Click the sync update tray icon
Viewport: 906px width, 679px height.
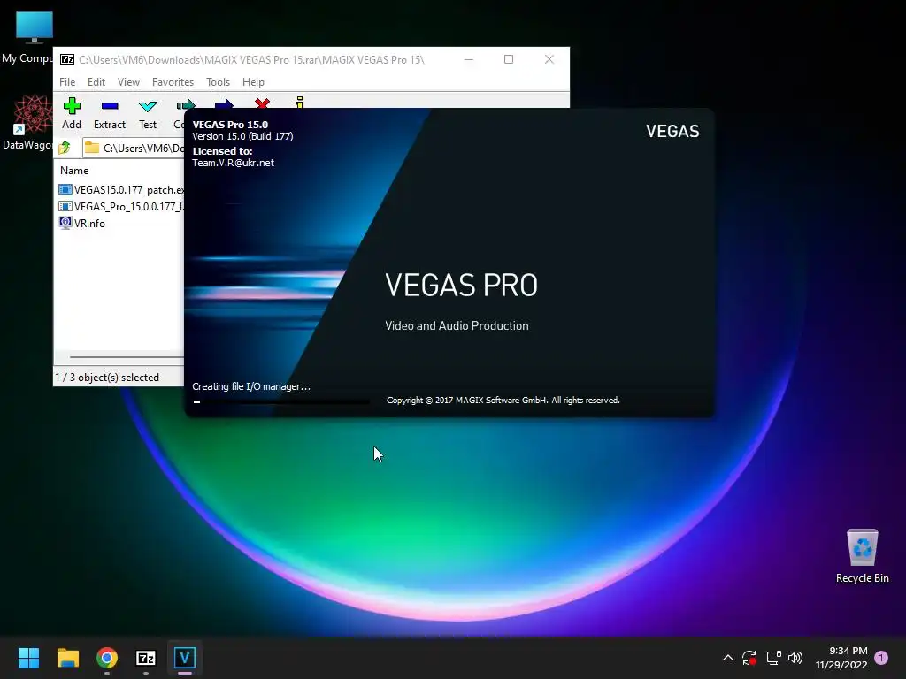[749, 658]
